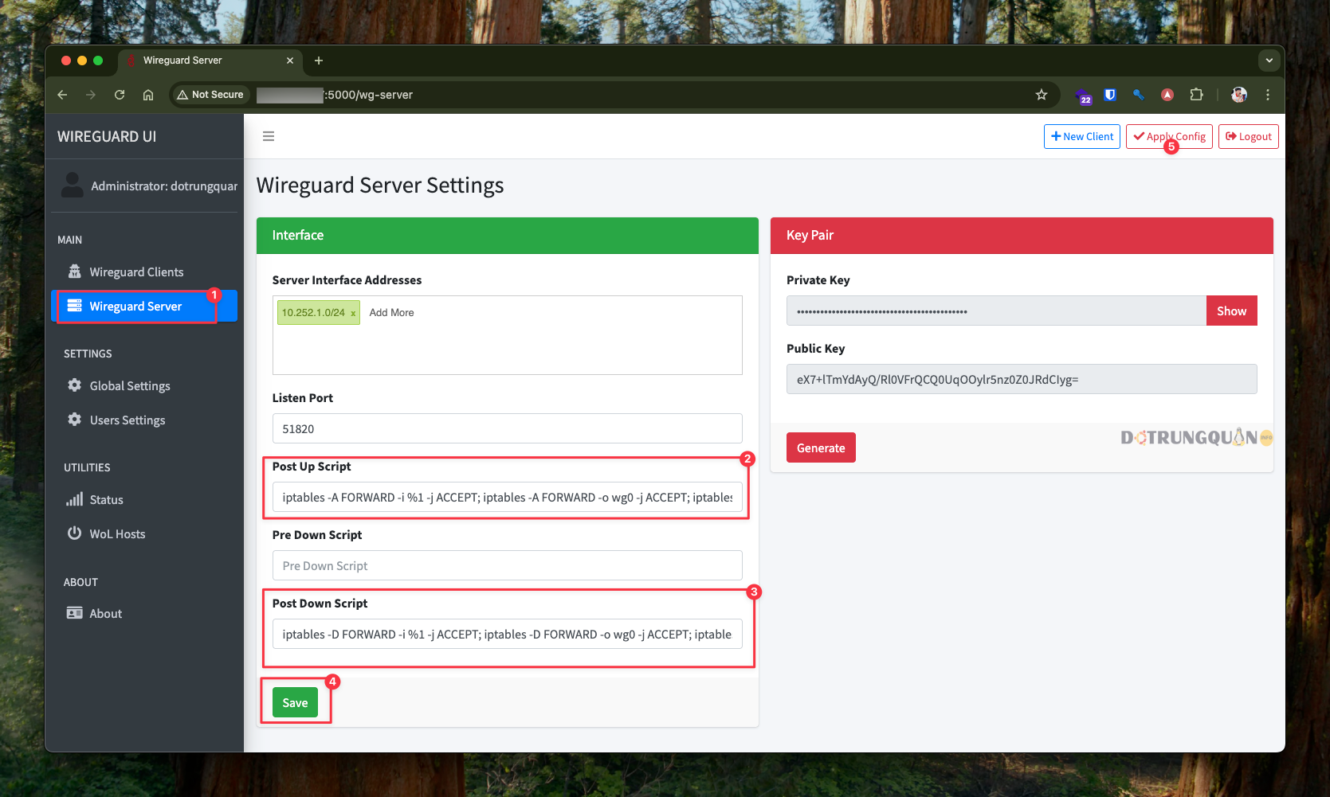Open a new browser tab
This screenshot has width=1330, height=797.
pos(319,61)
